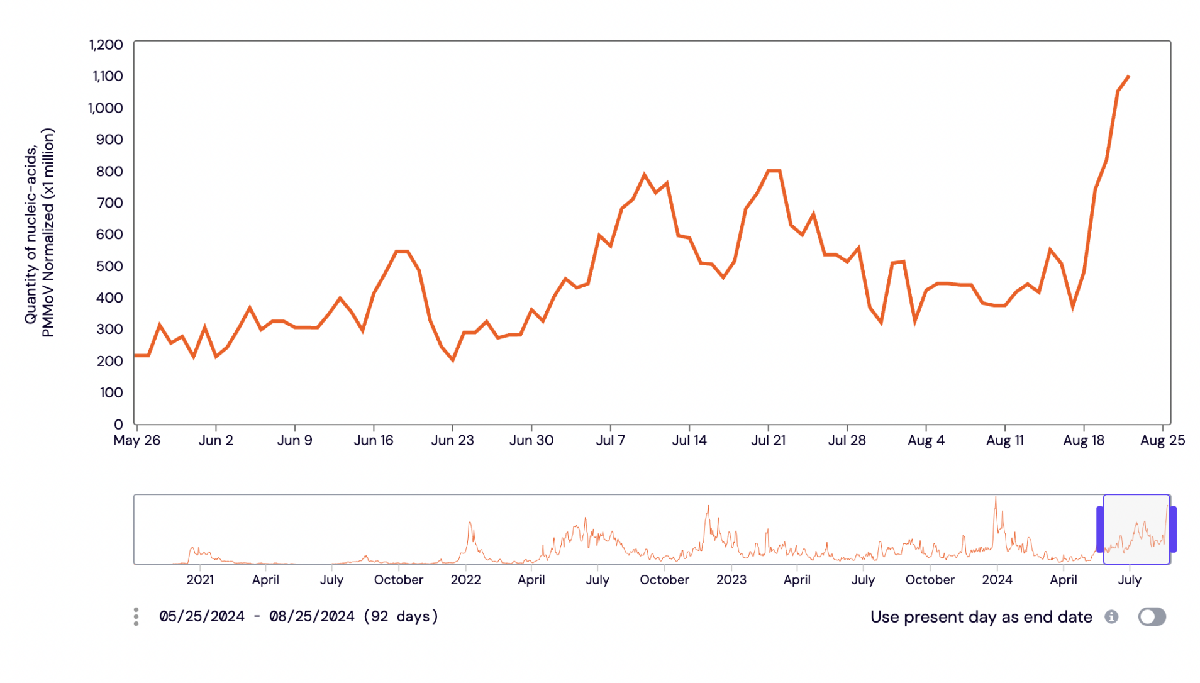Click the y-axis title 'Quantity of nucleic-acids'
Image resolution: width=1200 pixels, height=683 pixels.
coord(31,234)
